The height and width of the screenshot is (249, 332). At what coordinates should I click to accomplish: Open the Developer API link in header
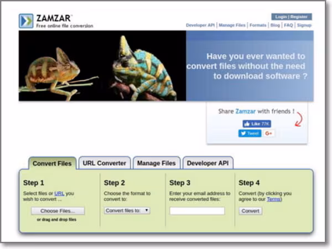(x=200, y=25)
